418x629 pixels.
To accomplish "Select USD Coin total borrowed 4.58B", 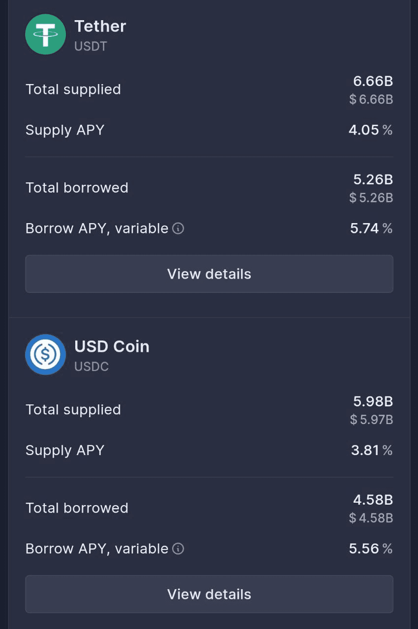I will tap(373, 500).
